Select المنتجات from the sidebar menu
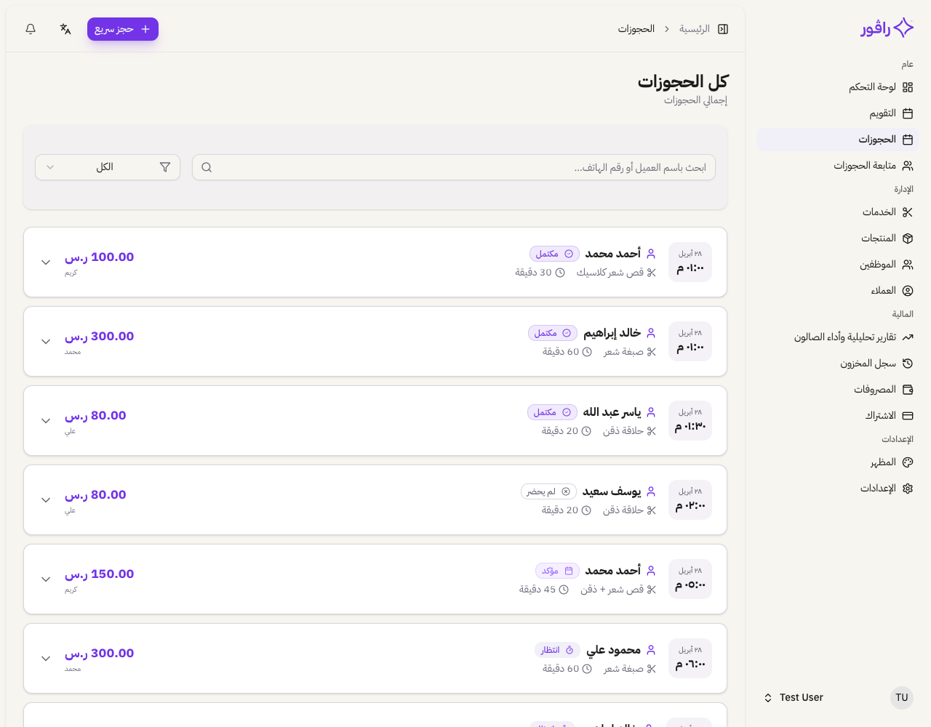 coord(908,238)
